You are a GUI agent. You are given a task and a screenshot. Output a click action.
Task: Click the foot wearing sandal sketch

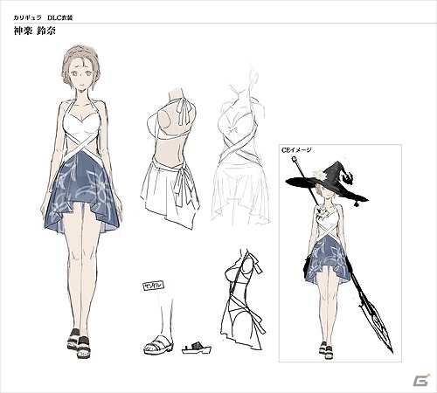coord(159,321)
